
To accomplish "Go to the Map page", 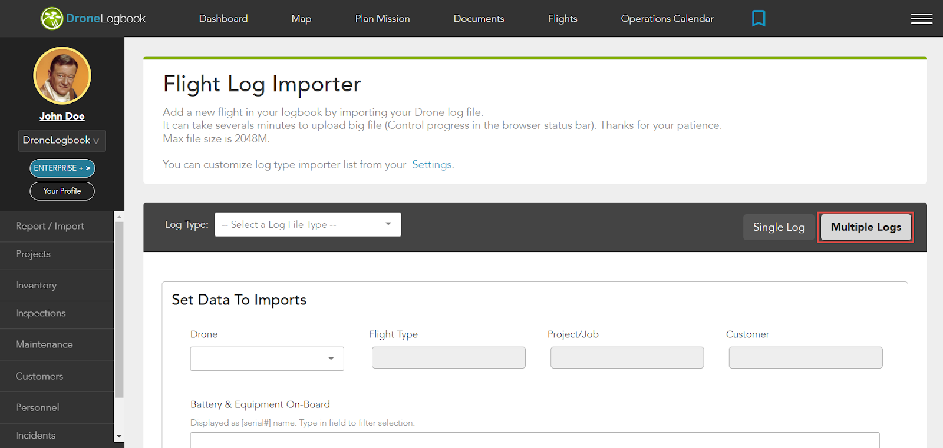I will [301, 19].
